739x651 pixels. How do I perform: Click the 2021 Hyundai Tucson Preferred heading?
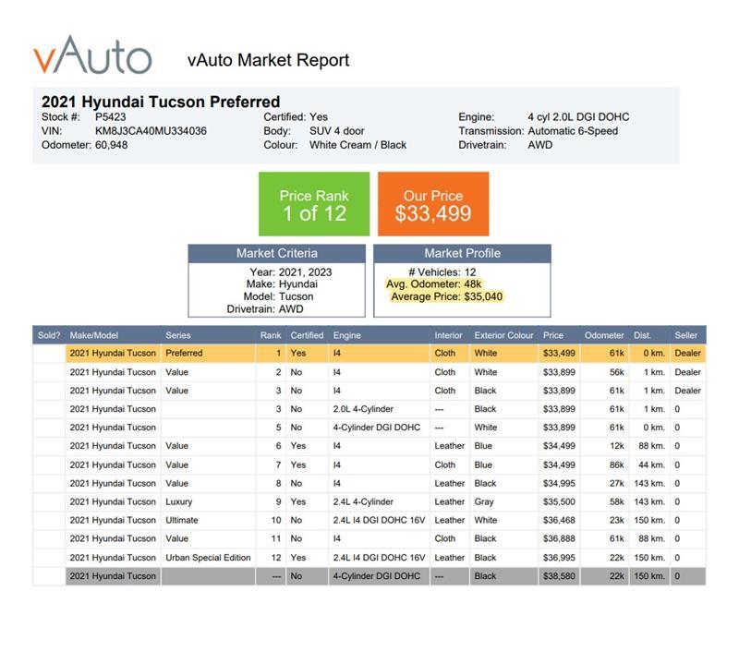tap(161, 102)
